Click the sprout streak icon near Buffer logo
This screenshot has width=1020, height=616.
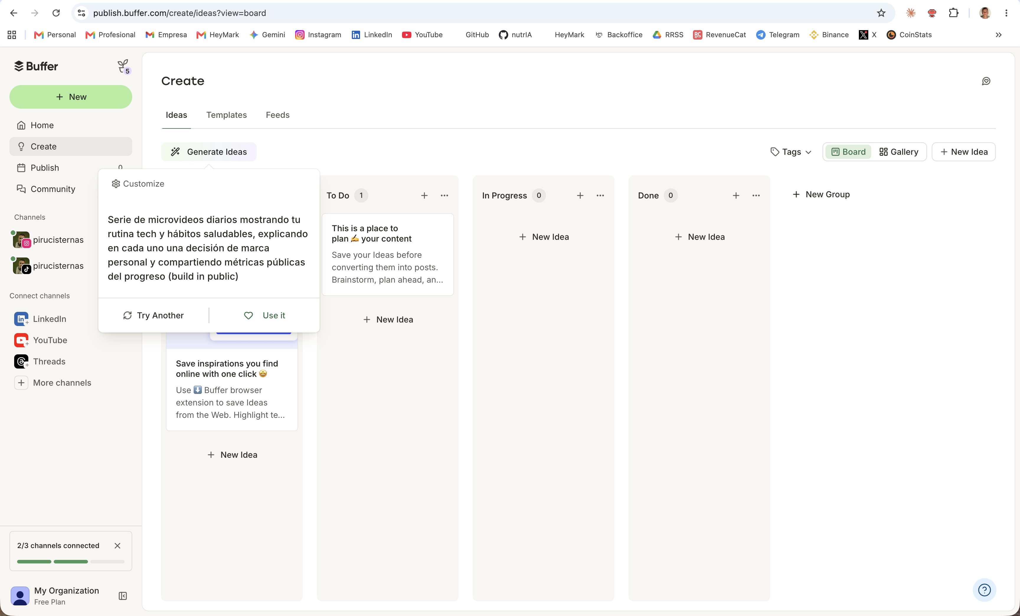pyautogui.click(x=123, y=66)
